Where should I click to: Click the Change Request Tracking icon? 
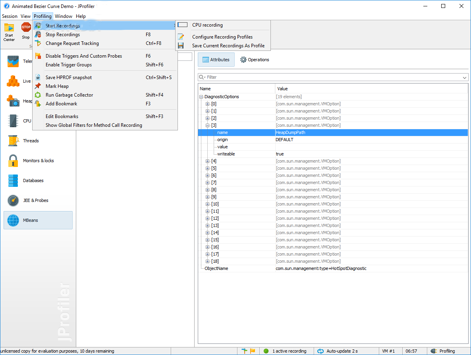(x=38, y=43)
